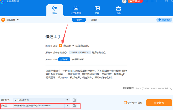The width and height of the screenshot is (173, 110).
Task: Toggle 合并为一个文件 checkbox
Action: (x=125, y=102)
